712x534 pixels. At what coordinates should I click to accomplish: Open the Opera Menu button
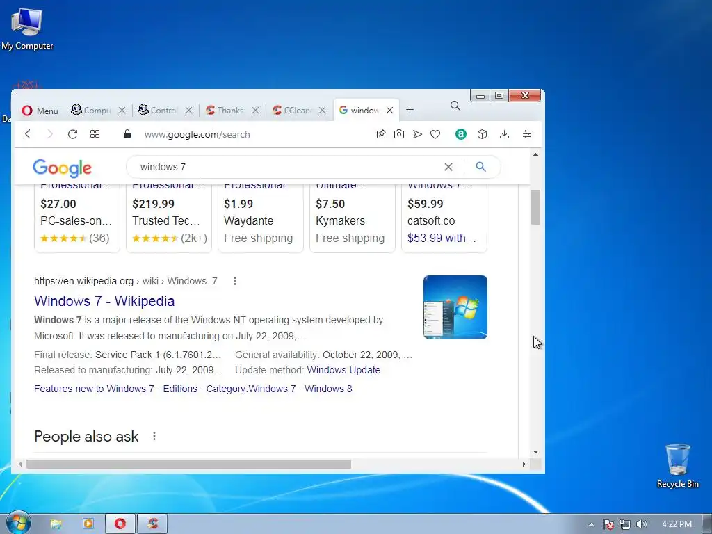pos(40,111)
